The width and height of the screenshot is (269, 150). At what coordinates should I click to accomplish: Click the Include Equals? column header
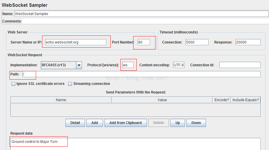(246, 100)
